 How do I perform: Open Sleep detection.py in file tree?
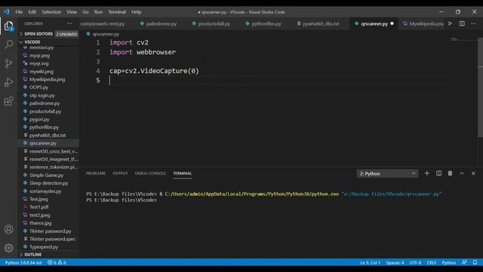[48, 183]
